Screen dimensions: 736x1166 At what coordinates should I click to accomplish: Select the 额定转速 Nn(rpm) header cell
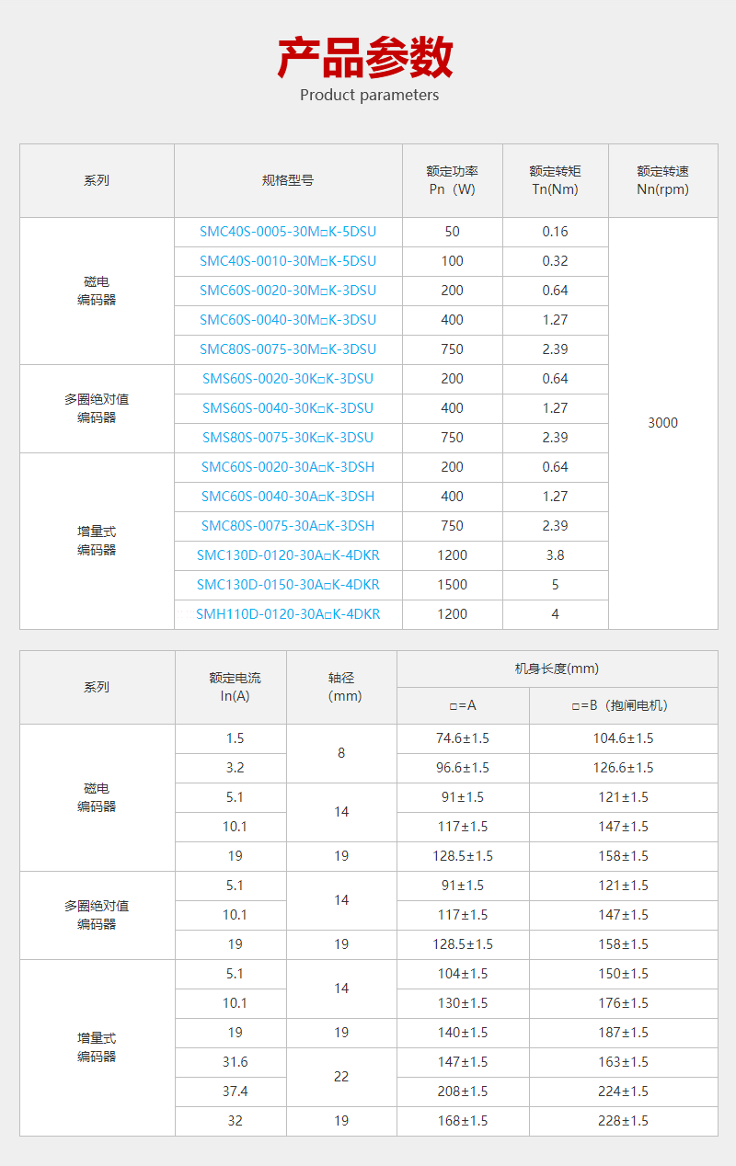[x=662, y=180]
